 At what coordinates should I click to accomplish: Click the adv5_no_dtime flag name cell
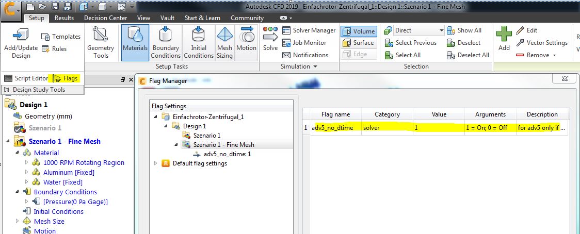click(335, 127)
